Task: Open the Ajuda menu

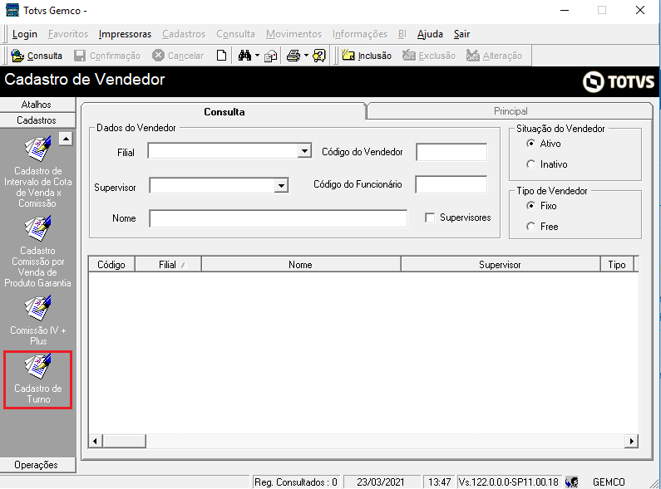Action: click(x=430, y=34)
